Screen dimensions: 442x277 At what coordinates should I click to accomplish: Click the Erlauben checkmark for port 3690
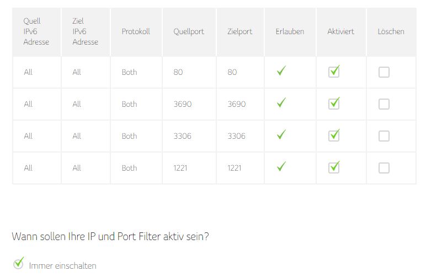[281, 104]
